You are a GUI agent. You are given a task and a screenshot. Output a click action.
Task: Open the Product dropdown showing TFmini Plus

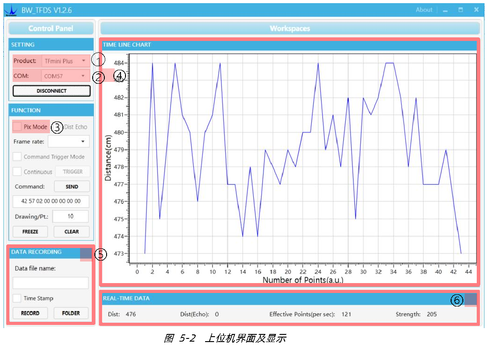pos(66,61)
